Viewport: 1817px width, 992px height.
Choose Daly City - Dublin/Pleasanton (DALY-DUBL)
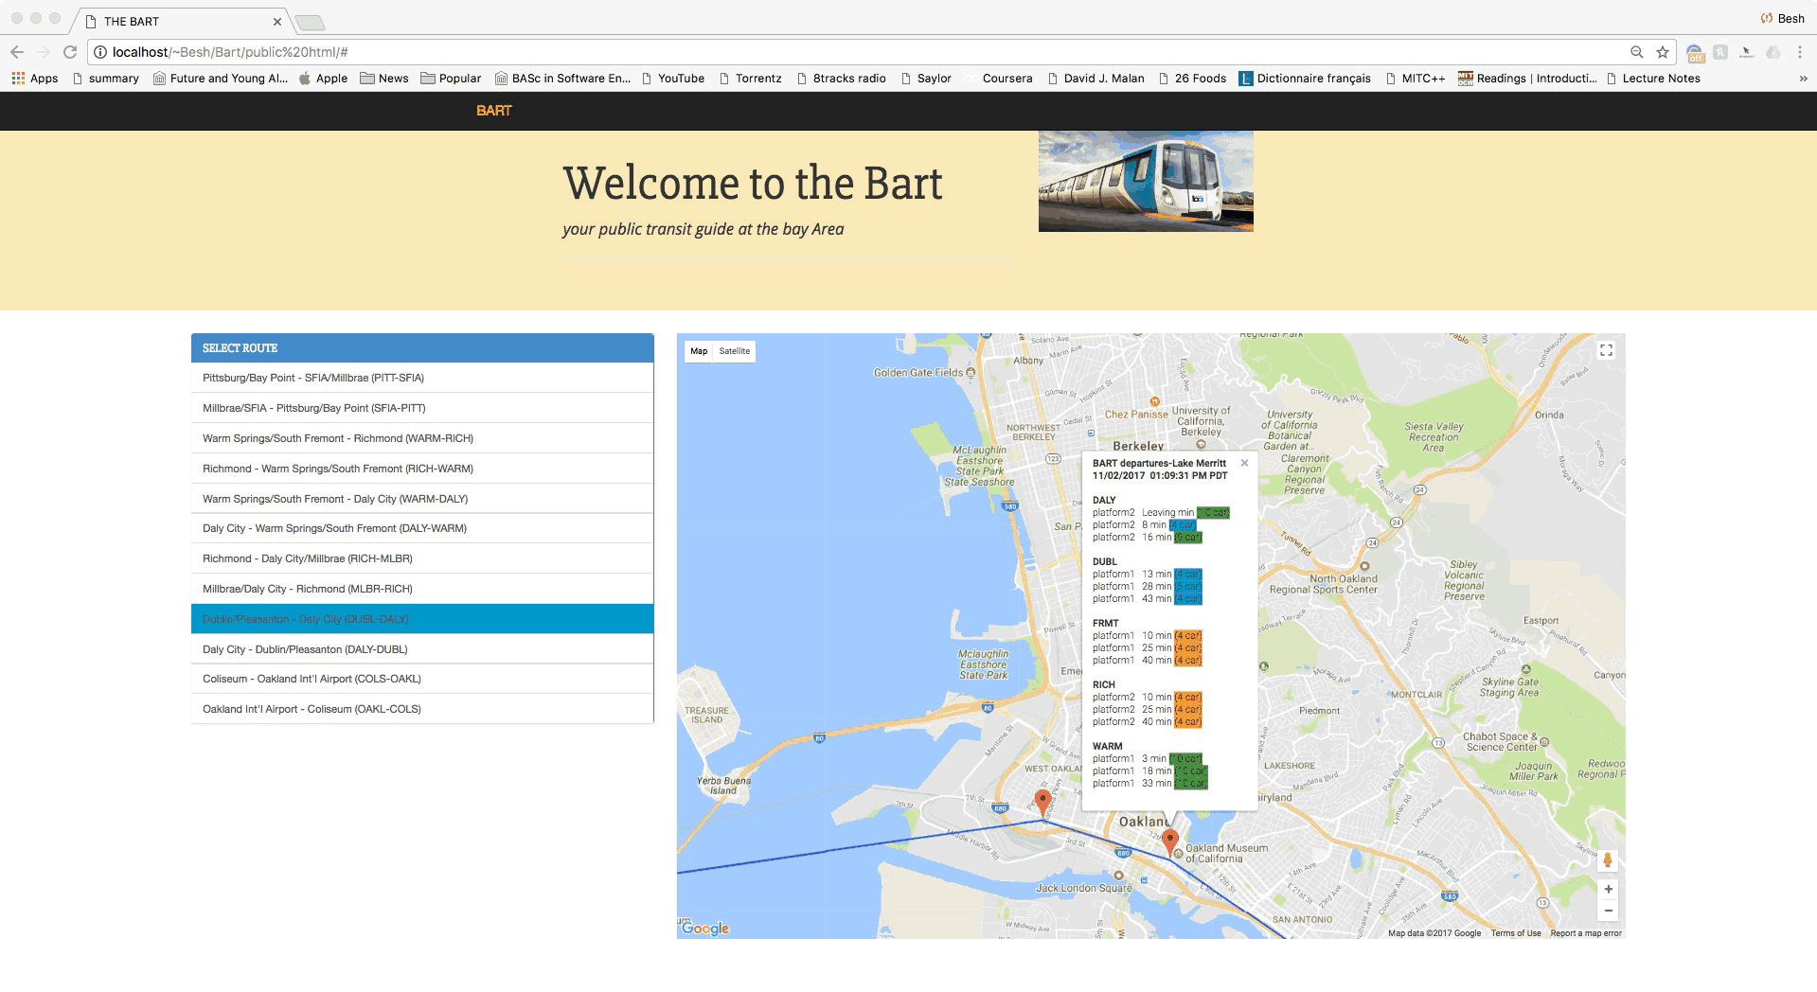422,649
